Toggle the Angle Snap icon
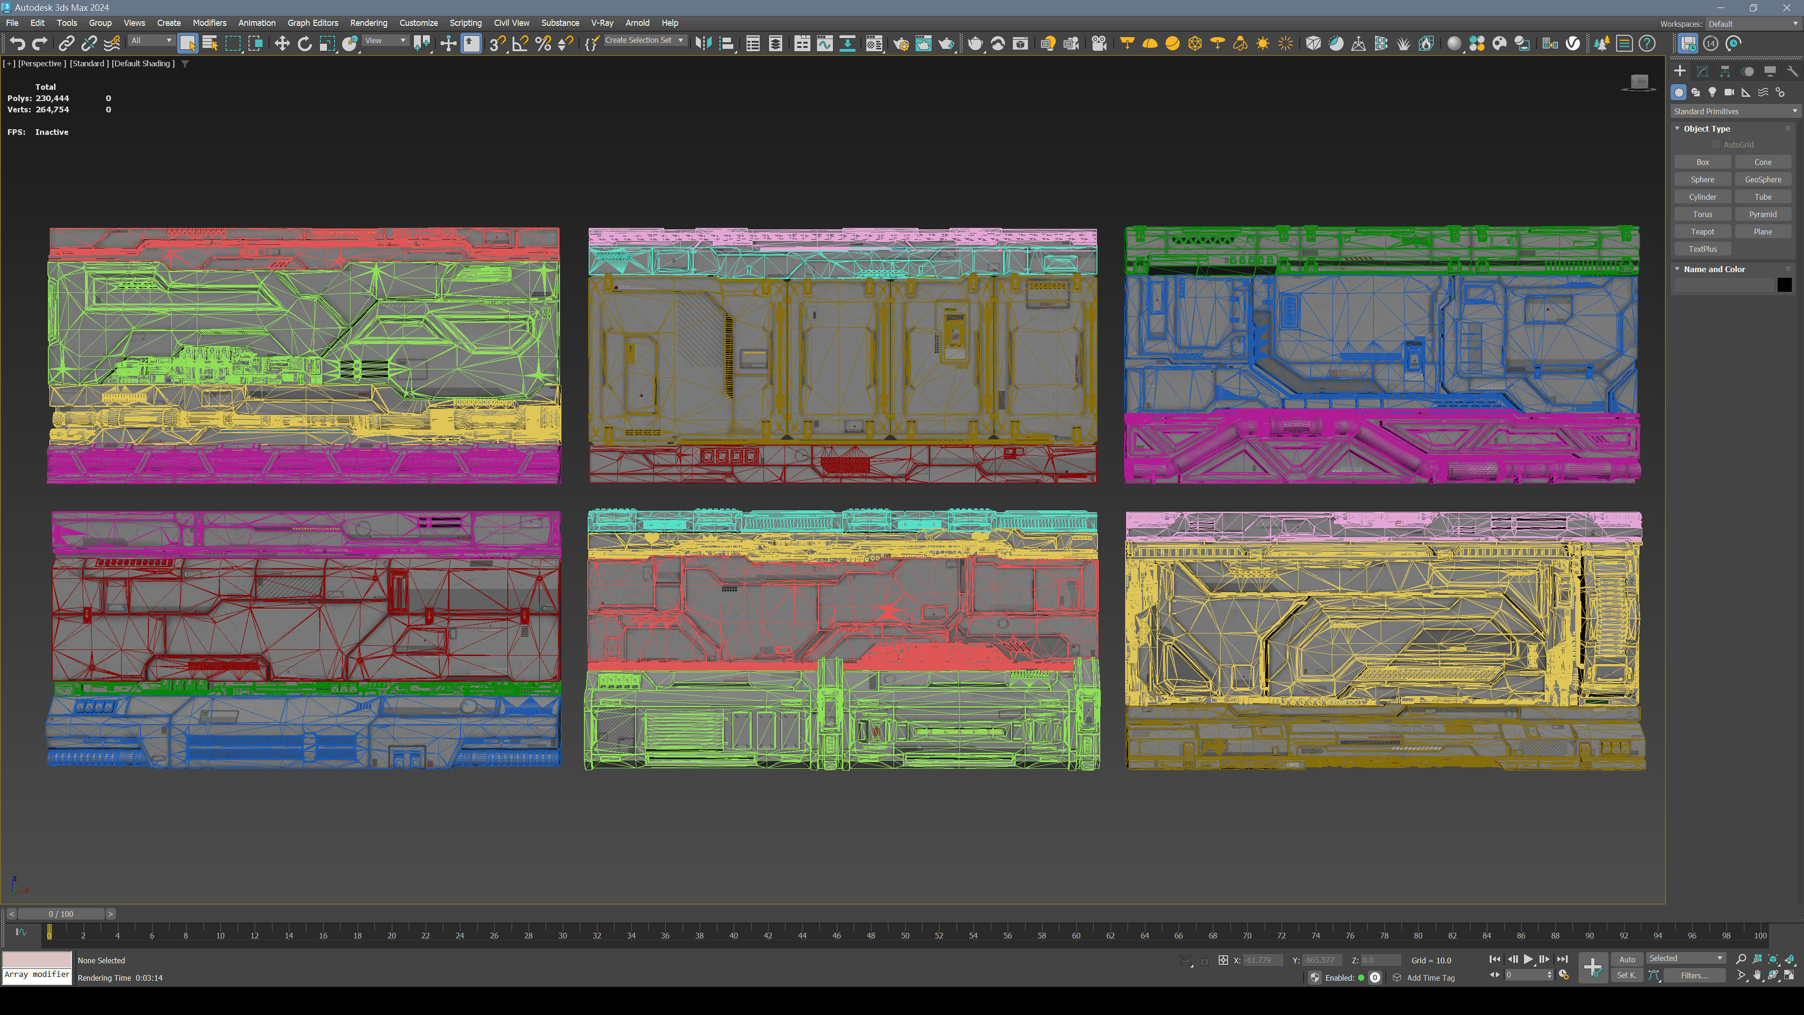Image resolution: width=1804 pixels, height=1015 pixels. point(520,43)
